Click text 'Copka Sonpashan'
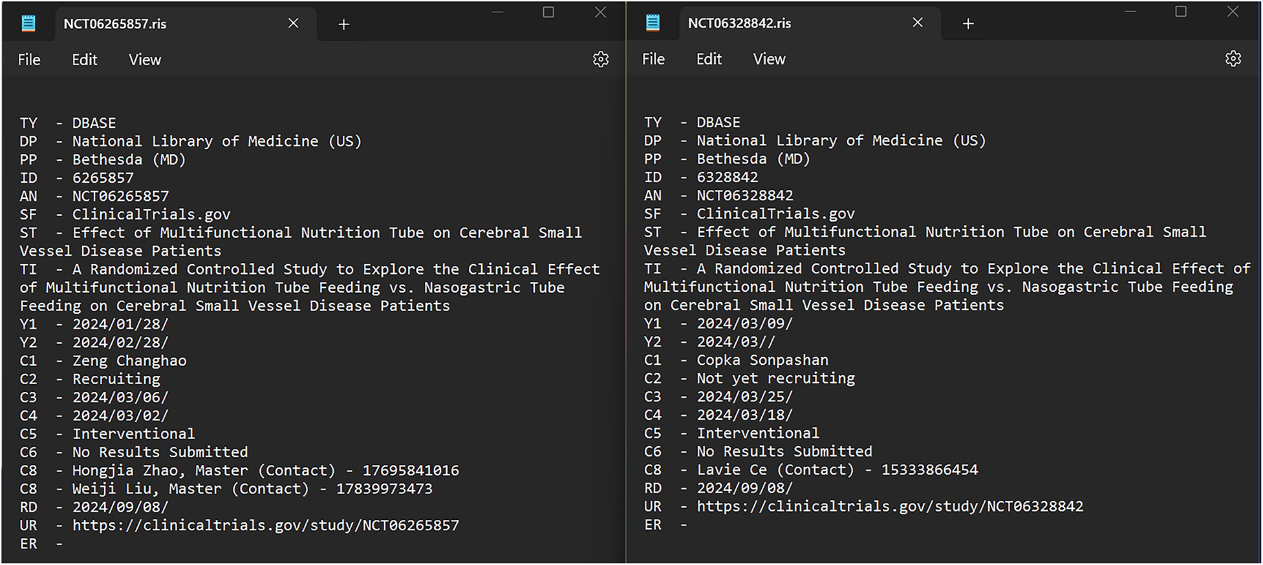This screenshot has width=1263, height=565. pos(762,360)
